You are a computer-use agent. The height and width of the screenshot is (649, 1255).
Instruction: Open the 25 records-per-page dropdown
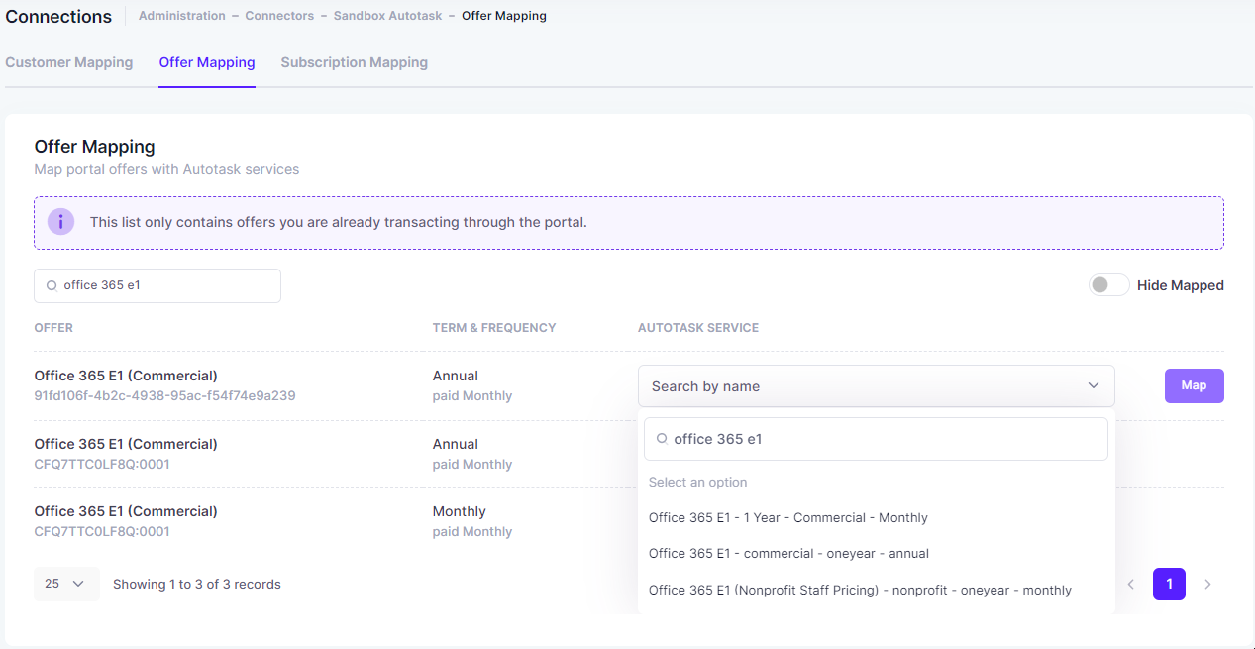click(66, 584)
